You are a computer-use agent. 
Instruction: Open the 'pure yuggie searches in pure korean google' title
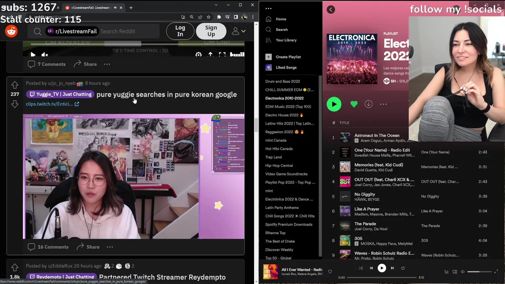[166, 94]
